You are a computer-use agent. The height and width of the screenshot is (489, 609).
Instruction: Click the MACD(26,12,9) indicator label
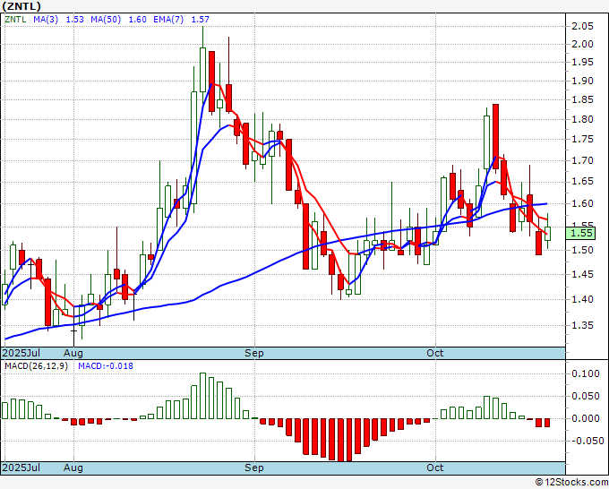pyautogui.click(x=37, y=366)
